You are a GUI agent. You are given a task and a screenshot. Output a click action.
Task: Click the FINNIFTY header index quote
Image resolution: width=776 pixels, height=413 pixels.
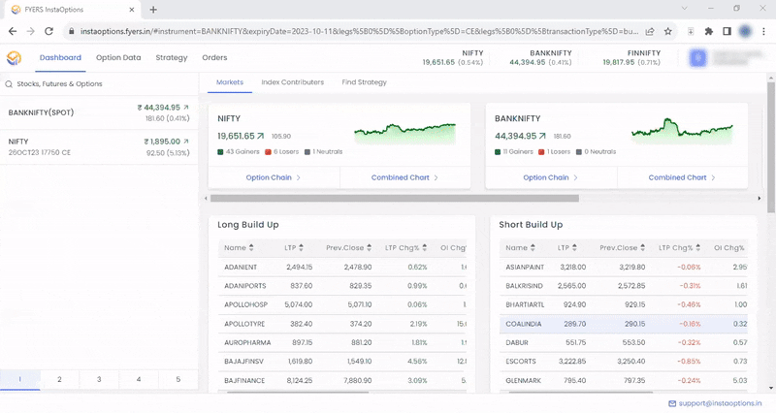631,58
